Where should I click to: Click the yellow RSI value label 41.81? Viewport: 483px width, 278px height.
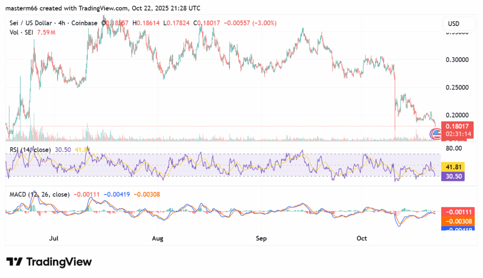pos(453,166)
